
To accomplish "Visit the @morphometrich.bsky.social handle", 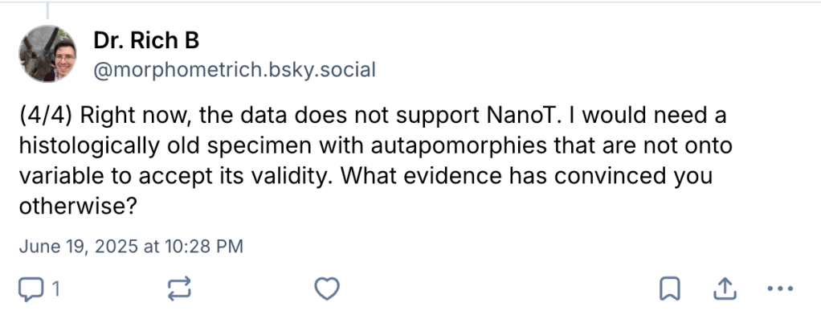I will 235,70.
